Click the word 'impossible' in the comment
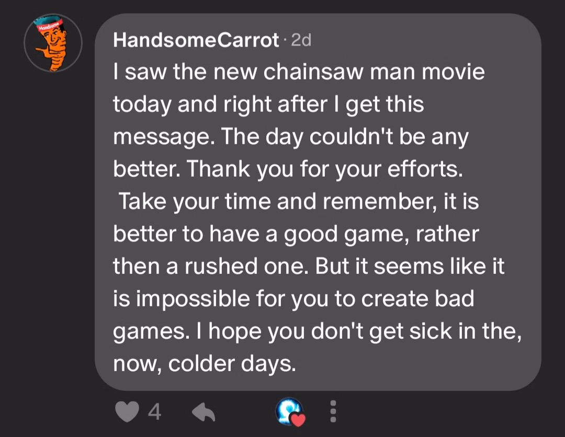 click(x=193, y=299)
